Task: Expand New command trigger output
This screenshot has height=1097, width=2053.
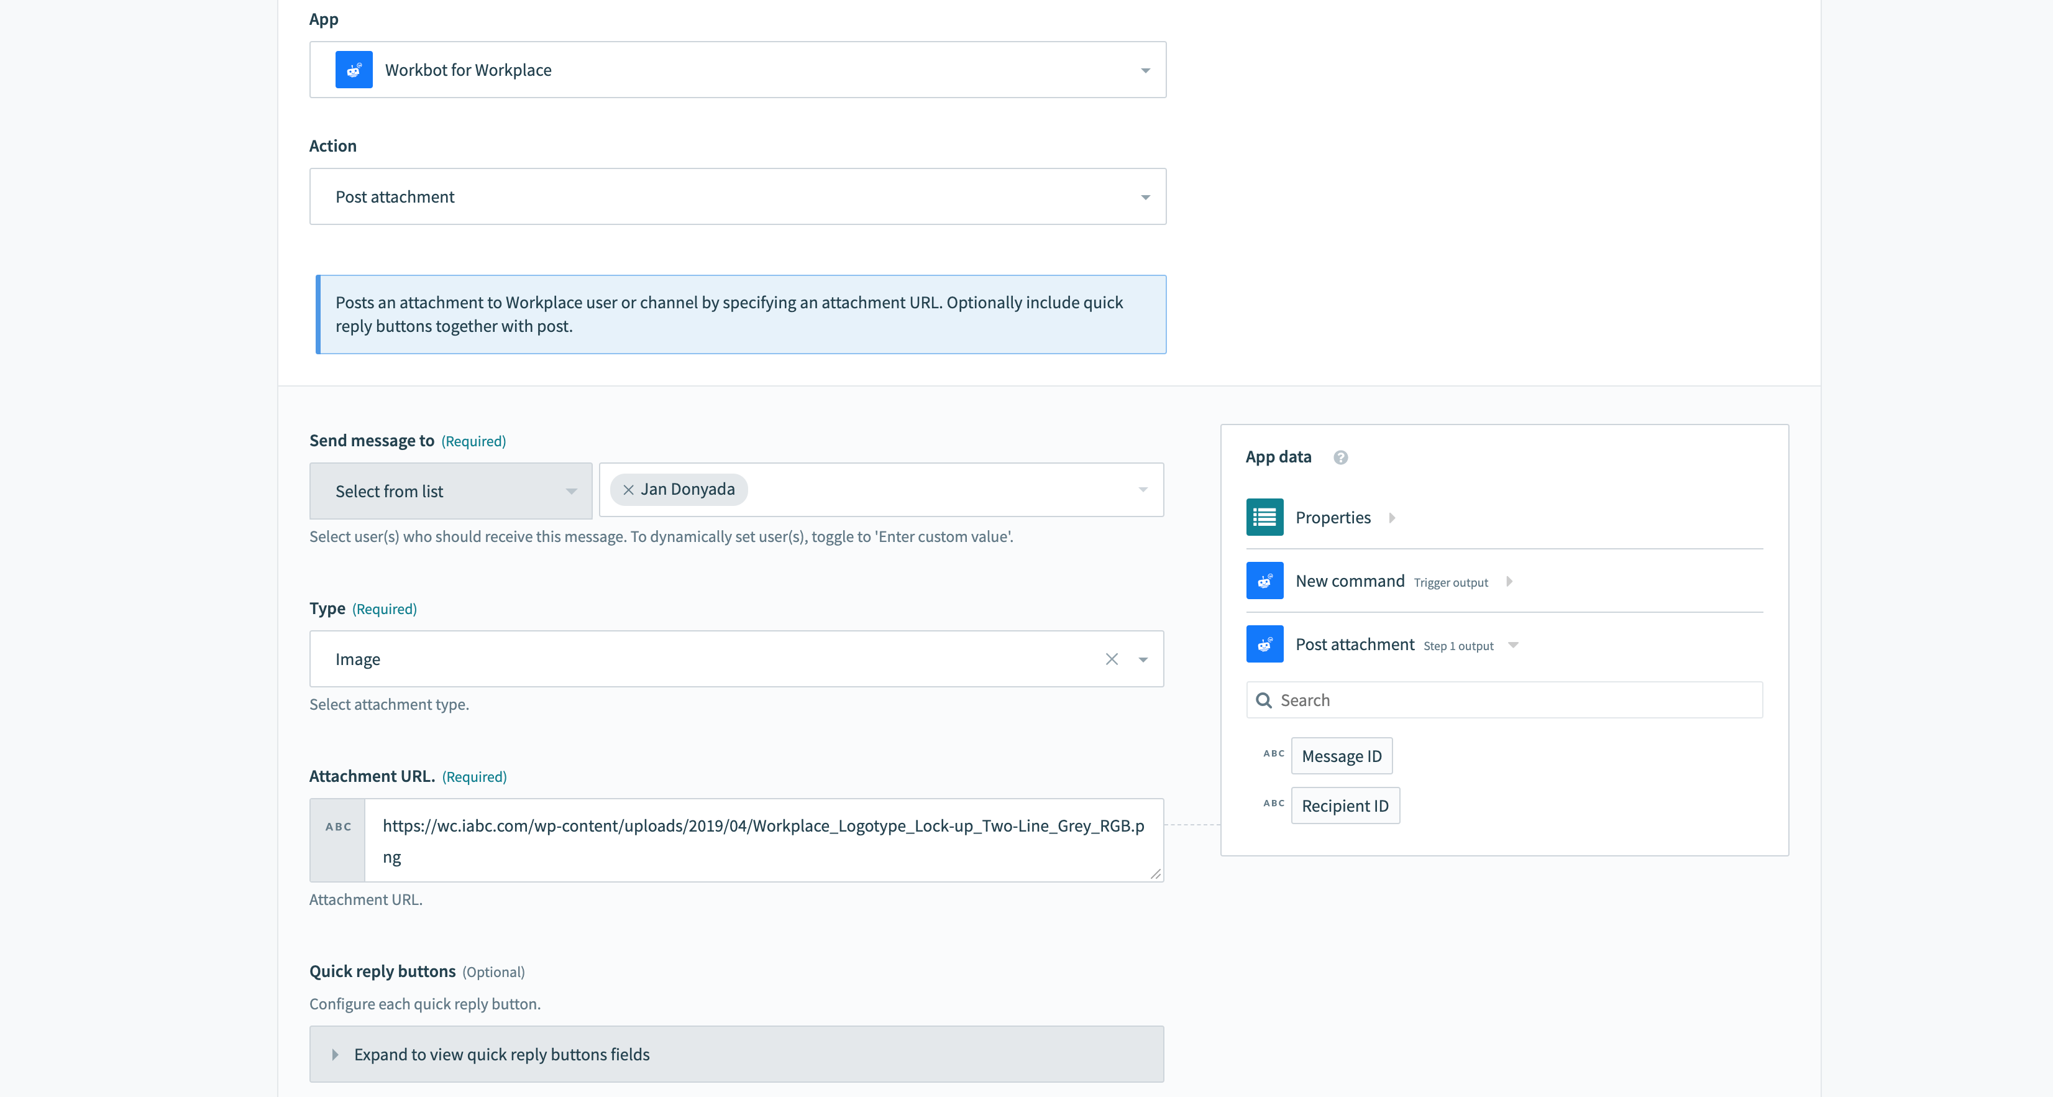Action: pyautogui.click(x=1509, y=581)
